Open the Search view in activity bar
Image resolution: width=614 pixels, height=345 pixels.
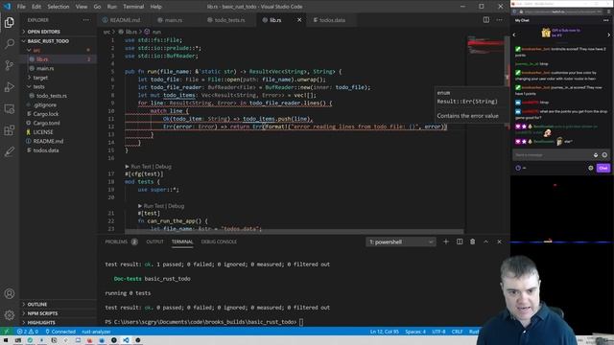point(10,43)
